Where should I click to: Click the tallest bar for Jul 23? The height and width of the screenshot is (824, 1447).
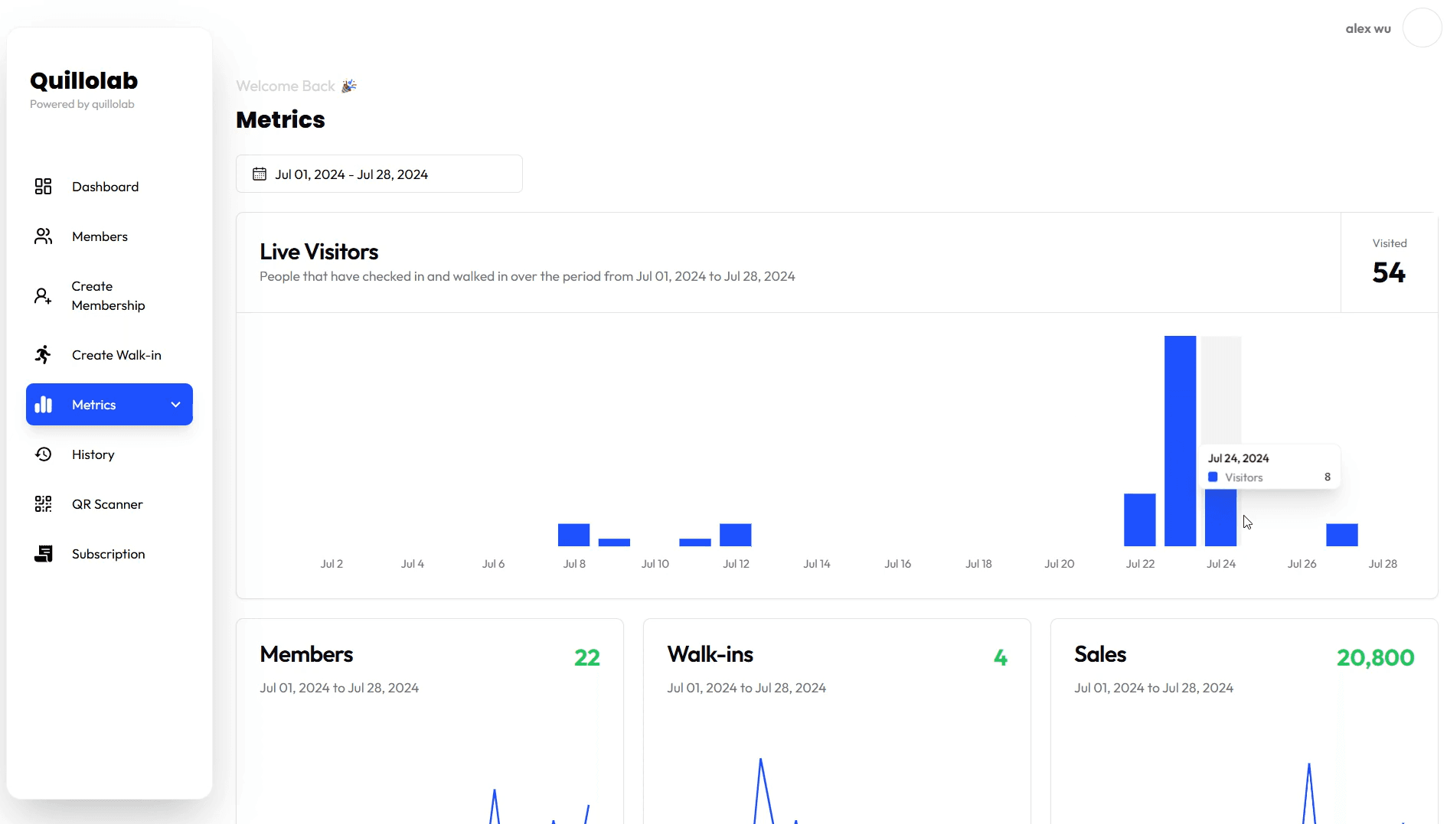coord(1180,441)
